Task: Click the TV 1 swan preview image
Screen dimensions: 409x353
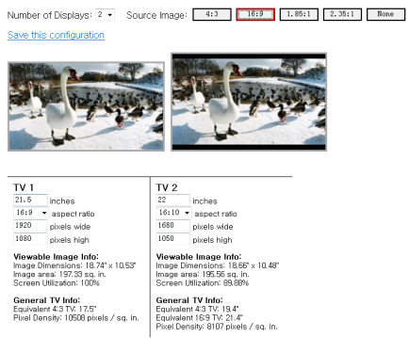Action: (x=86, y=106)
